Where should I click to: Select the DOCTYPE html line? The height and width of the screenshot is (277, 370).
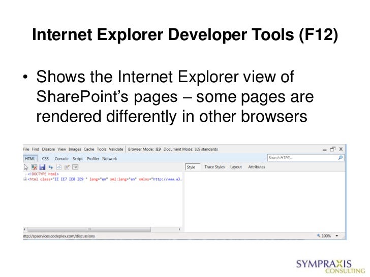[43, 174]
